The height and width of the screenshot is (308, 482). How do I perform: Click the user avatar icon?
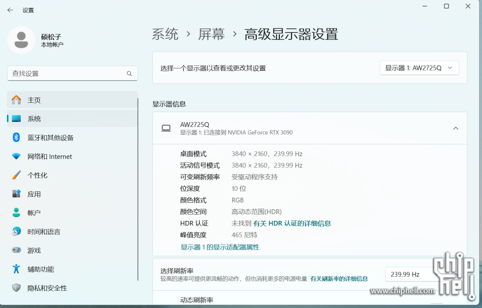(21, 40)
